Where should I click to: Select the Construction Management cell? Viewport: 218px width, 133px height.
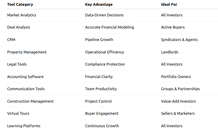(x=30, y=101)
